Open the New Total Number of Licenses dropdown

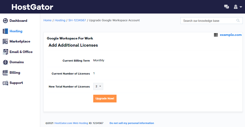(98, 86)
